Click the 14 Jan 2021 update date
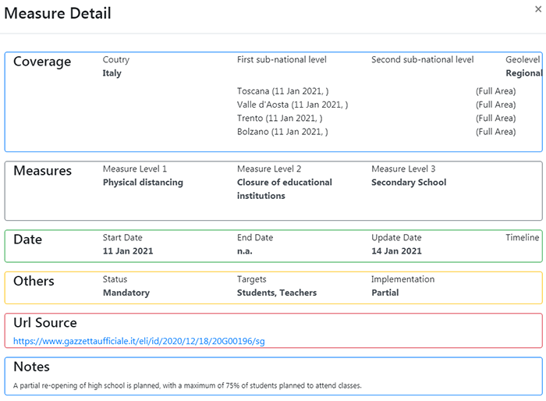546x401 pixels. tap(396, 251)
